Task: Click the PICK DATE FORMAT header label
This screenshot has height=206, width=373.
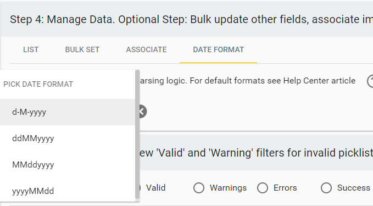Action: click(38, 84)
